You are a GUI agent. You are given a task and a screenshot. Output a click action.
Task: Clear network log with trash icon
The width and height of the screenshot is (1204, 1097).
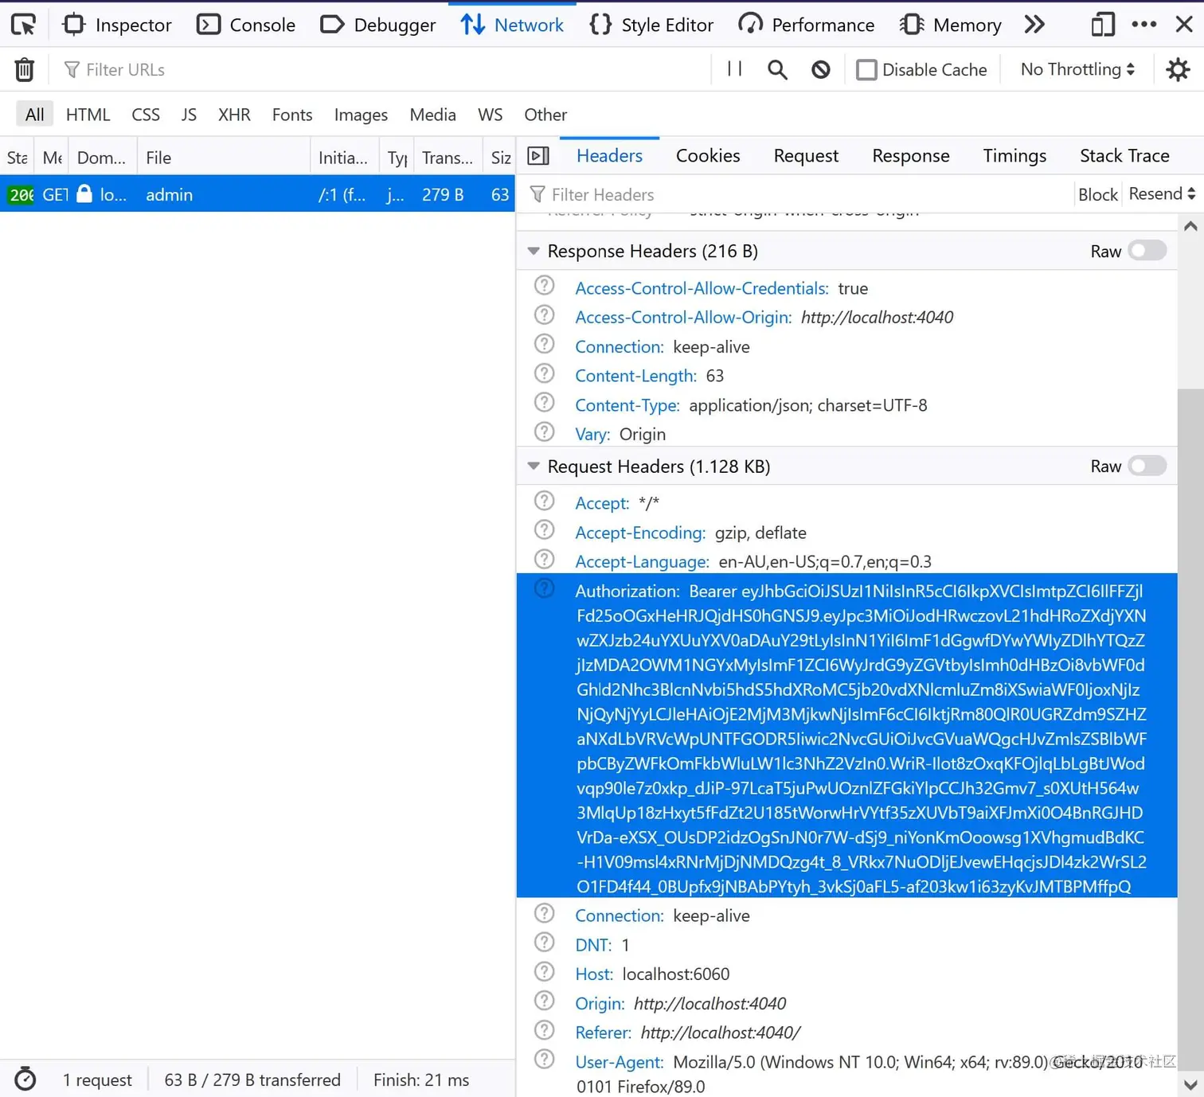pyautogui.click(x=25, y=70)
